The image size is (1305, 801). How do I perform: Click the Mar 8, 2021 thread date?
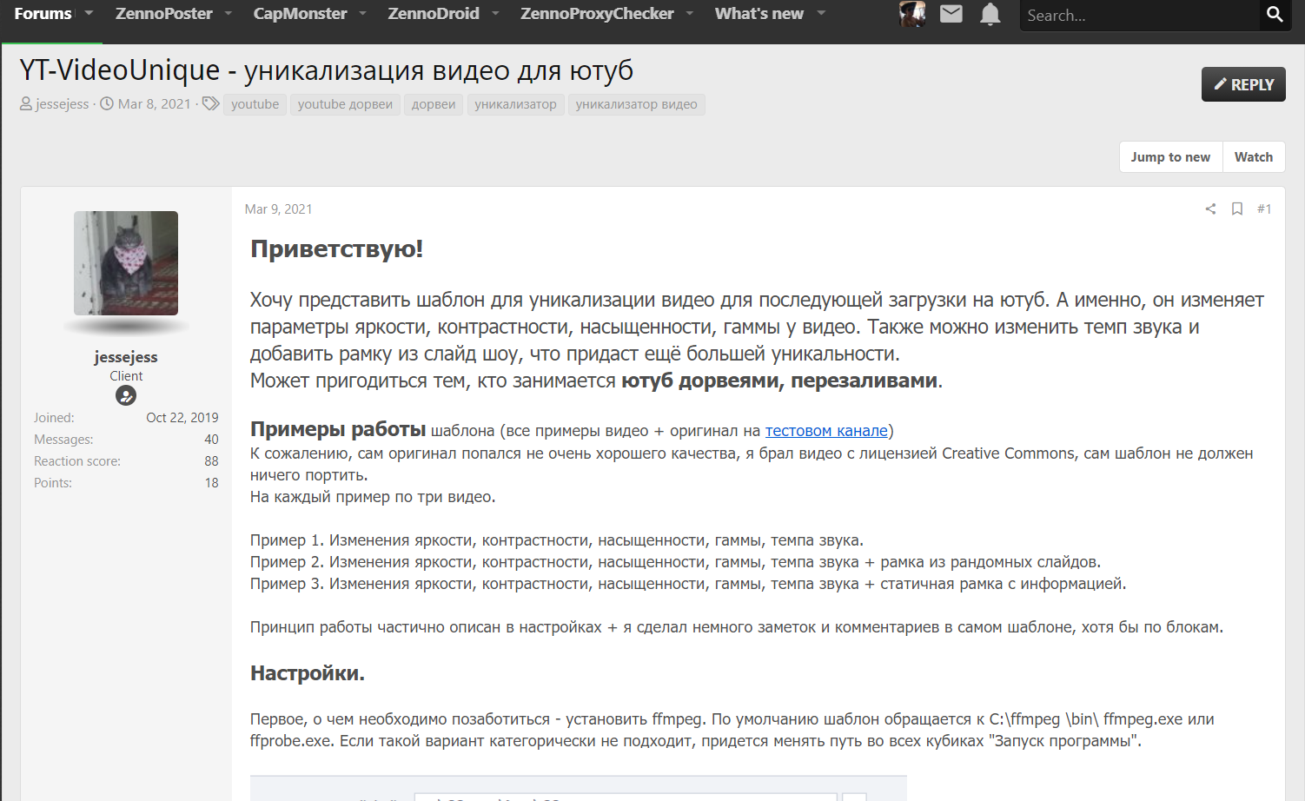(154, 104)
